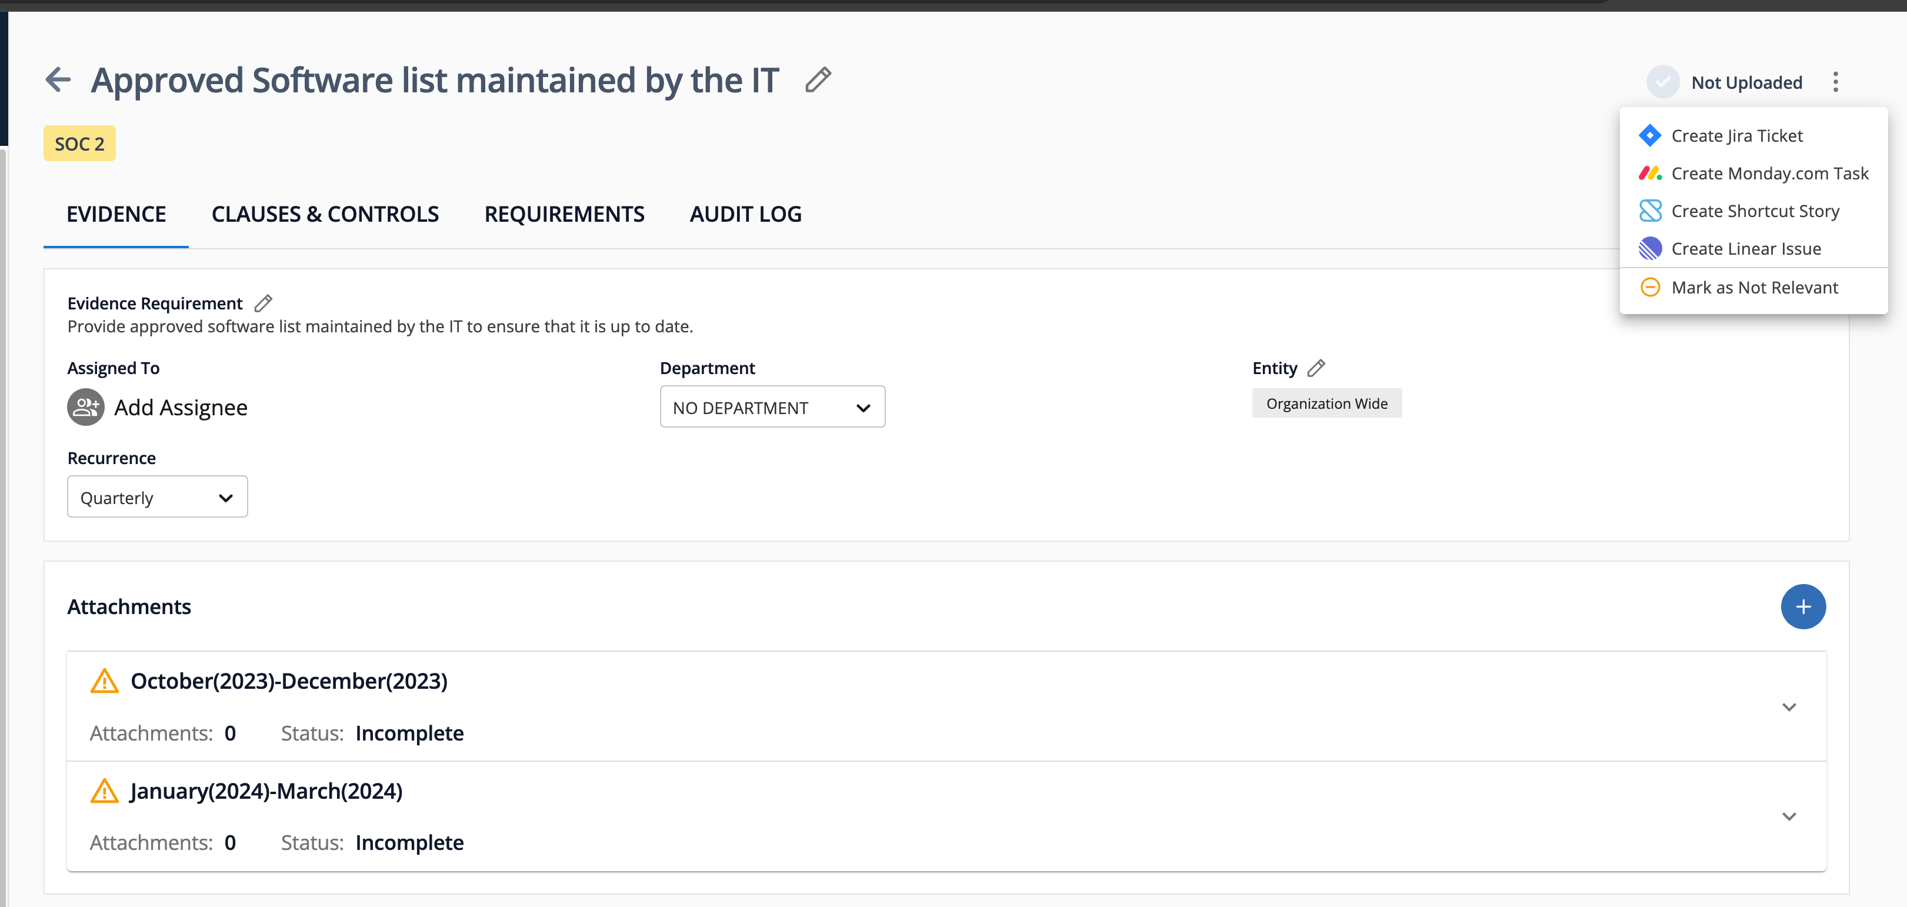Viewport: 1907px width, 907px height.
Task: Click the Not Uploaded status label
Action: tap(1746, 82)
